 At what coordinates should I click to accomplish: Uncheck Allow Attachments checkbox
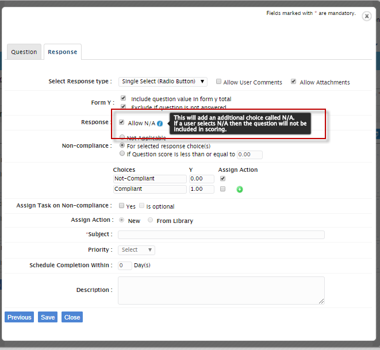point(293,82)
